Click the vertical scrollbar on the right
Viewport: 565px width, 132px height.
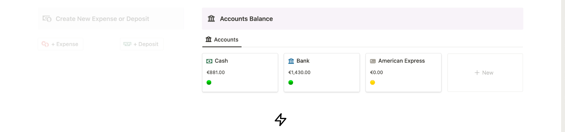563,66
